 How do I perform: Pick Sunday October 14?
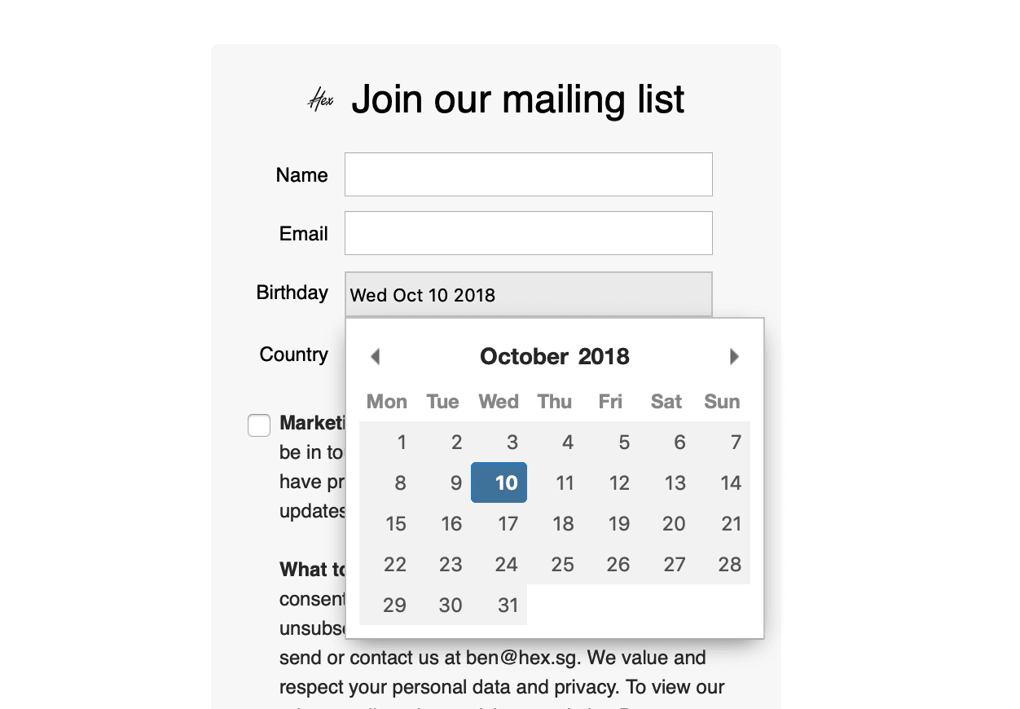723,482
